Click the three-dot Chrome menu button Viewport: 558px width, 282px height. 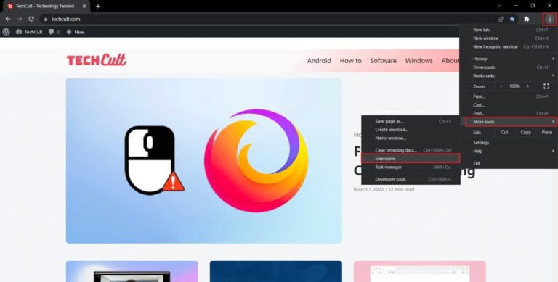[549, 19]
